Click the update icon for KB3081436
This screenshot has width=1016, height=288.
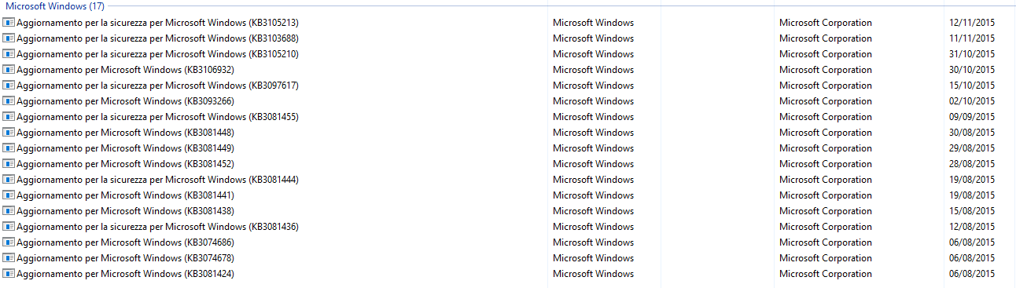click(9, 227)
